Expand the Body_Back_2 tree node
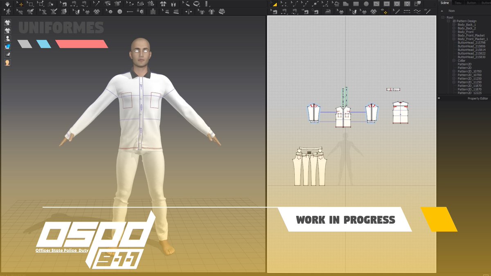The height and width of the screenshot is (276, 491). point(454,28)
